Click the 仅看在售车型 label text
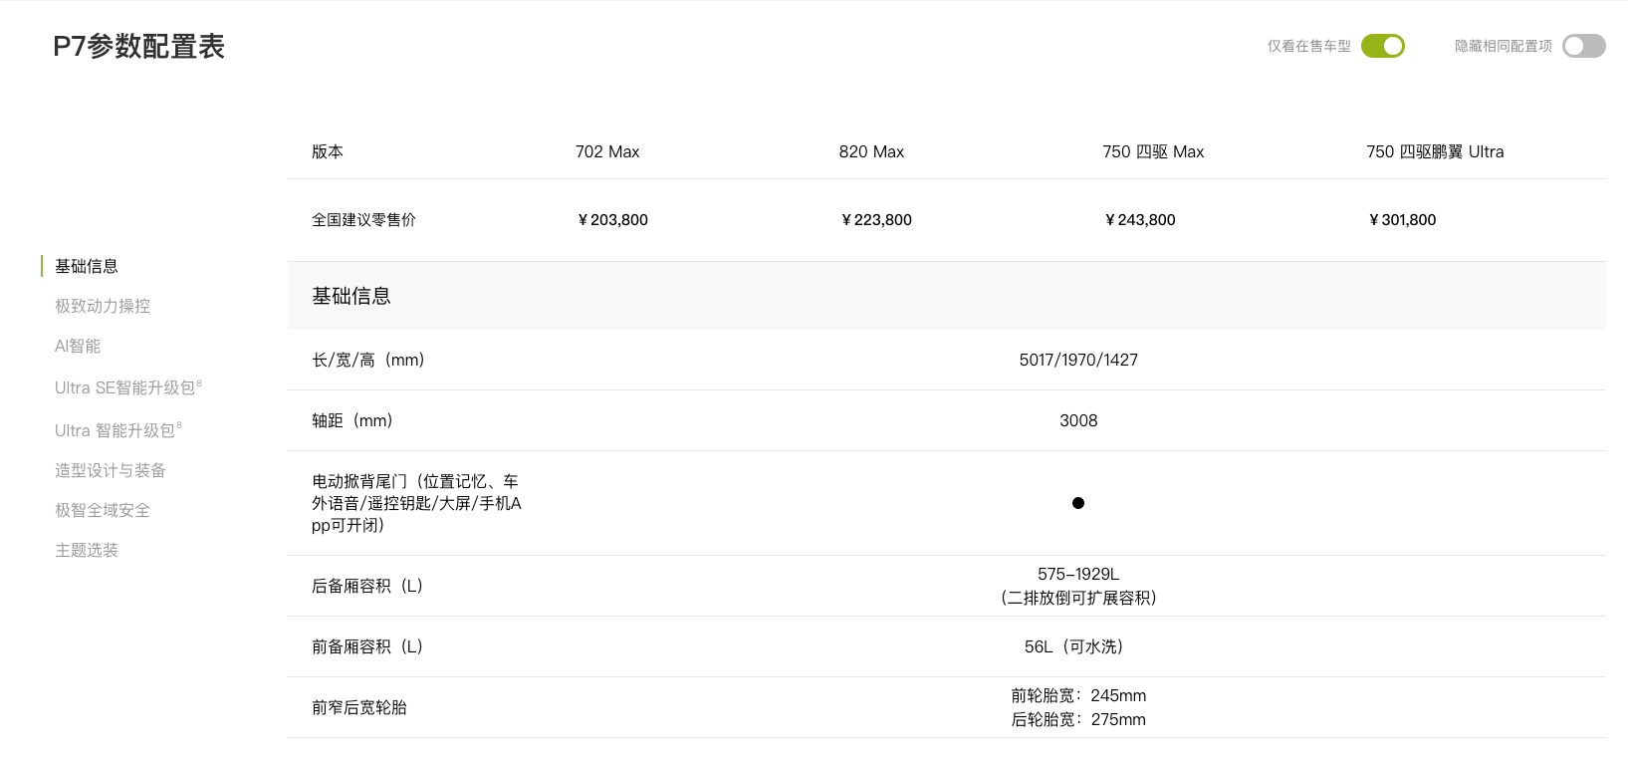The width and height of the screenshot is (1628, 760). [1308, 46]
